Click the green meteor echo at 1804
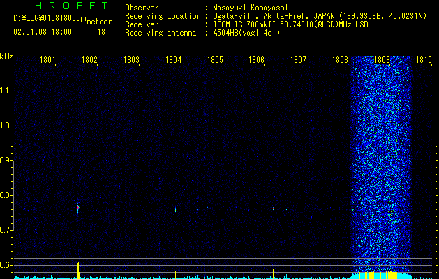The width and height of the screenshot is (439, 279). click(176, 210)
